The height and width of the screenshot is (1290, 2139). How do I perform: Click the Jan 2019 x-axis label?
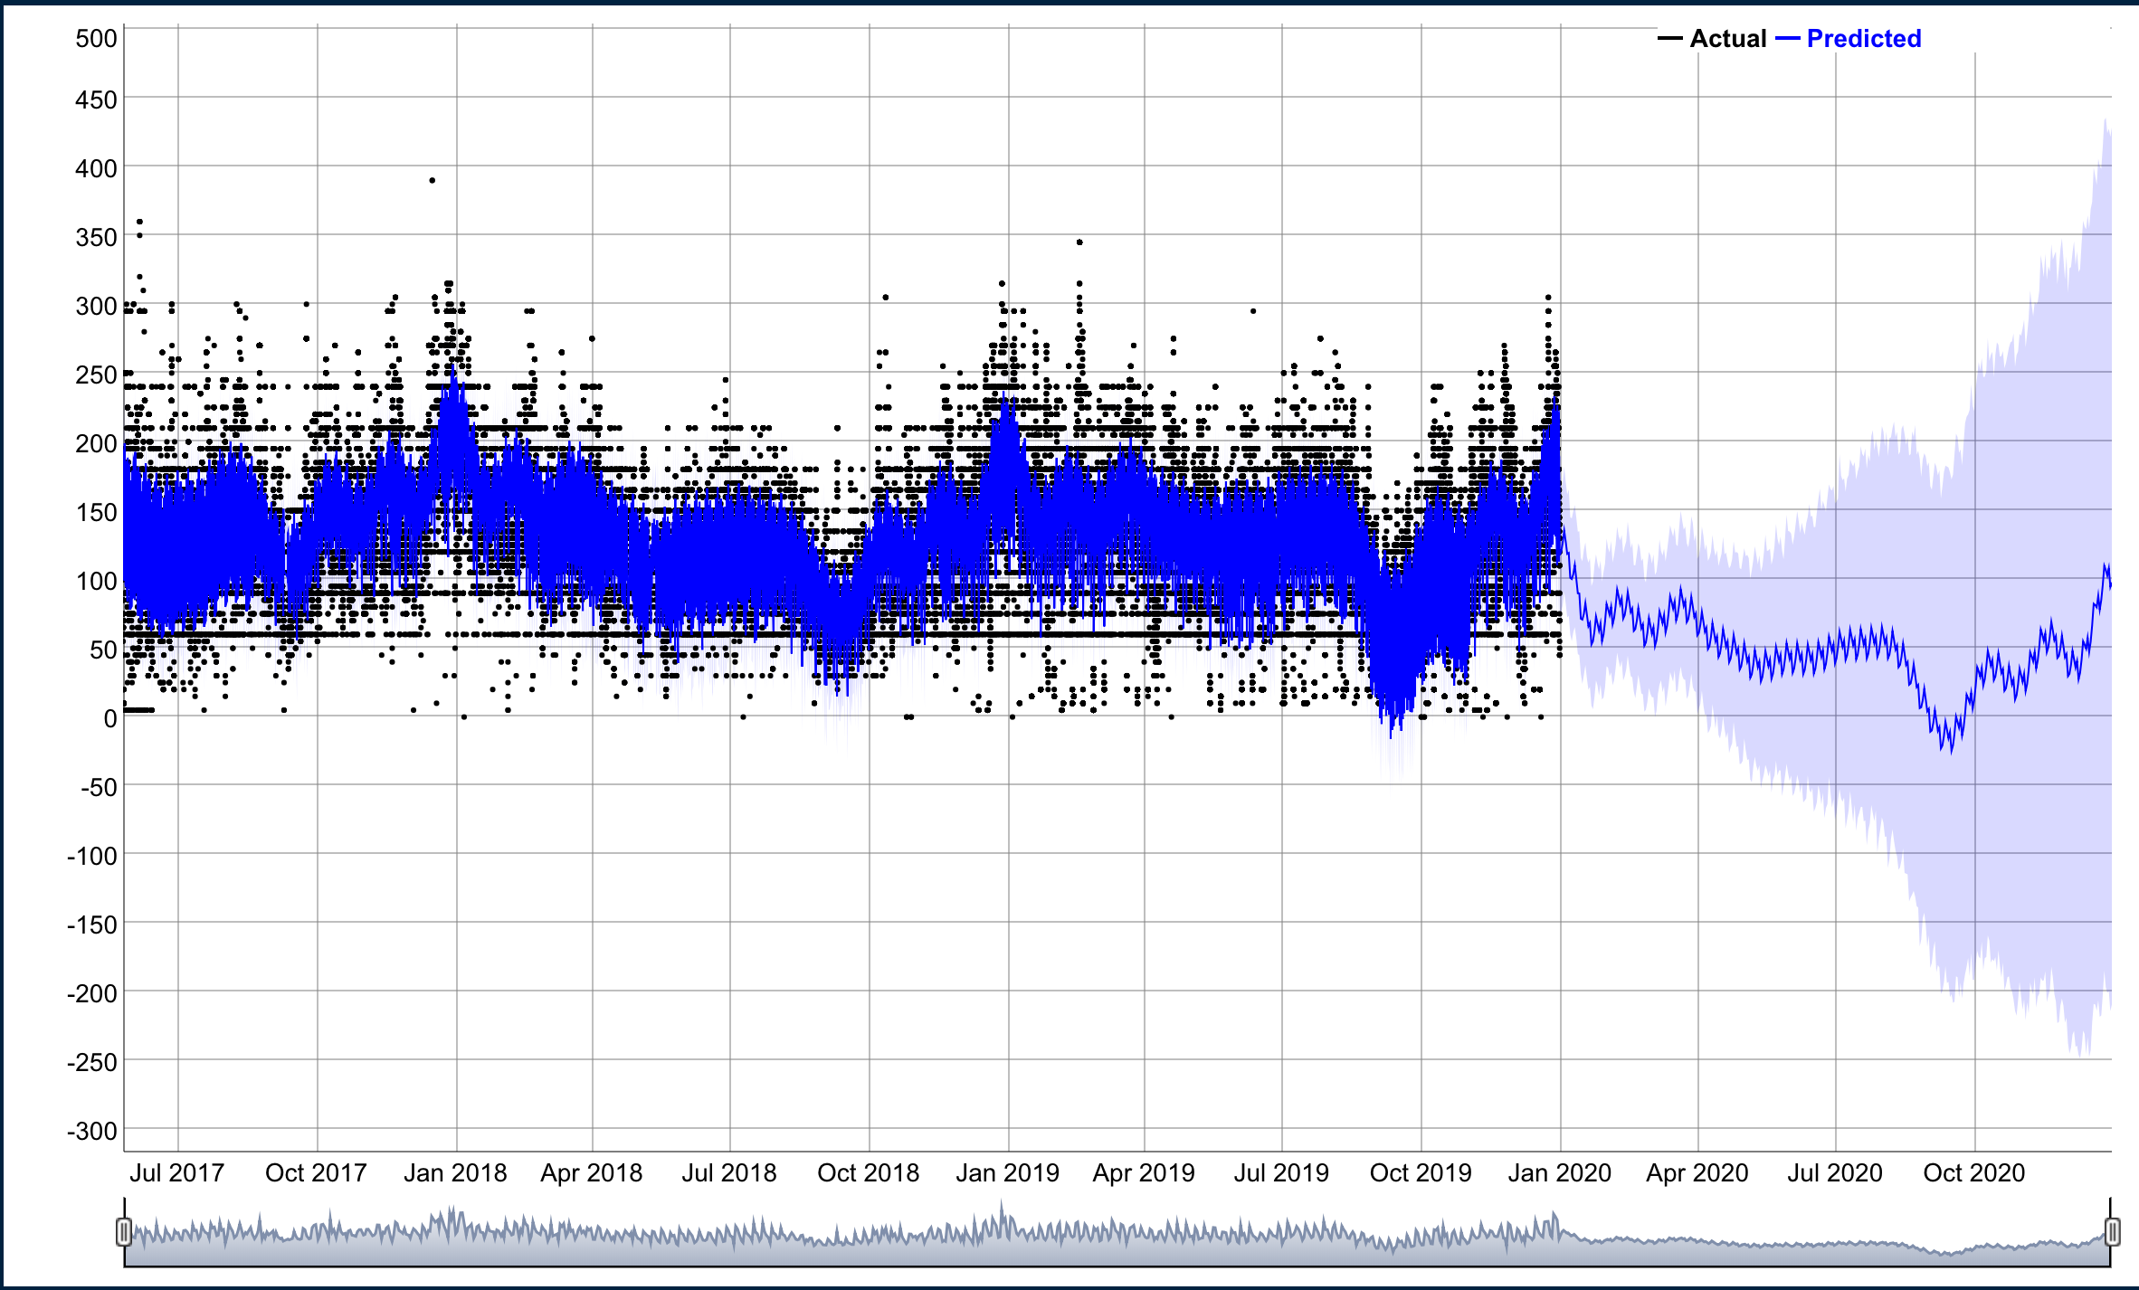[1007, 1173]
